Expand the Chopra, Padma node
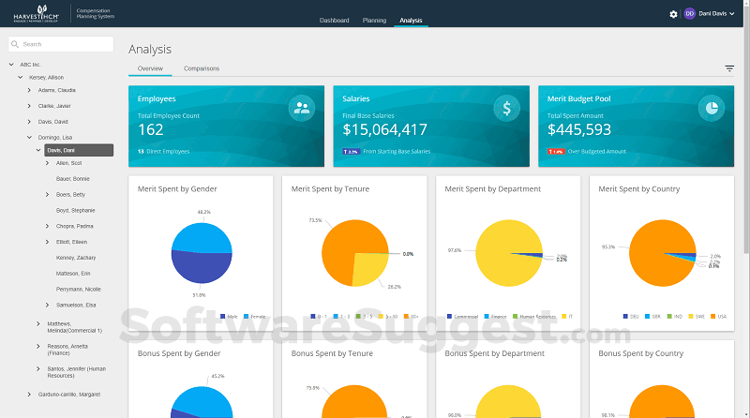 click(x=48, y=226)
